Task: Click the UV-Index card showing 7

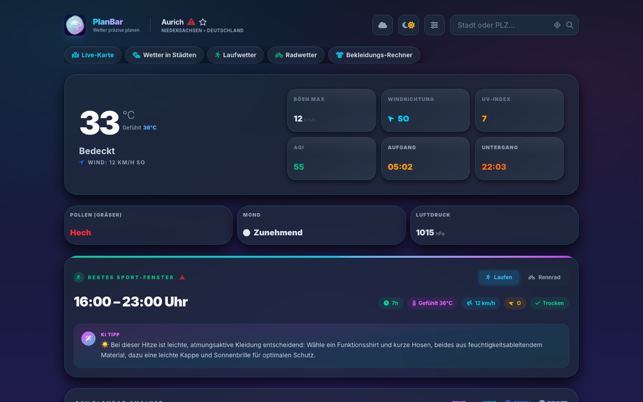Action: click(519, 111)
